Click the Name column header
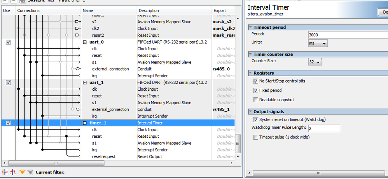 109,11
